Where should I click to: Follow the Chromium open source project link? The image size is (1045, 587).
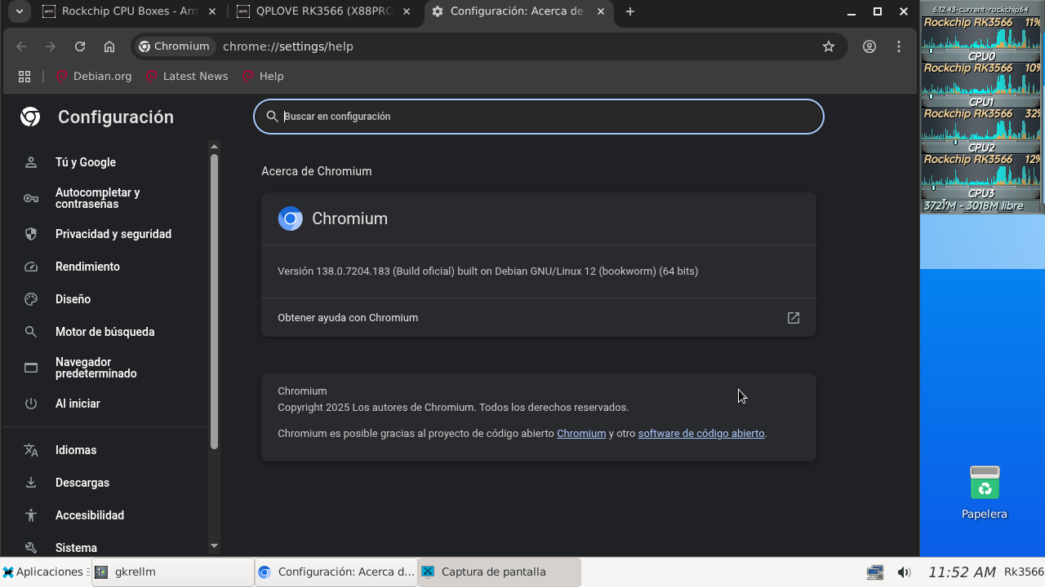pyautogui.click(x=581, y=434)
